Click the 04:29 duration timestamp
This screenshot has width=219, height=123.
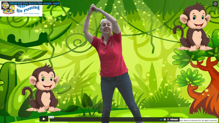(51, 117)
